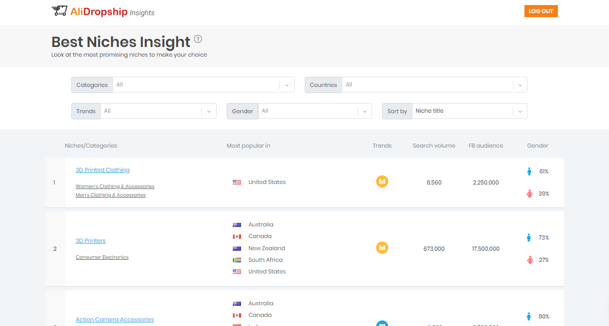Follow the Consumer Electronics category link
The width and height of the screenshot is (609, 326).
coord(102,257)
